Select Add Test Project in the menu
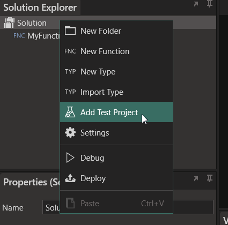The image size is (228, 225). point(116,112)
